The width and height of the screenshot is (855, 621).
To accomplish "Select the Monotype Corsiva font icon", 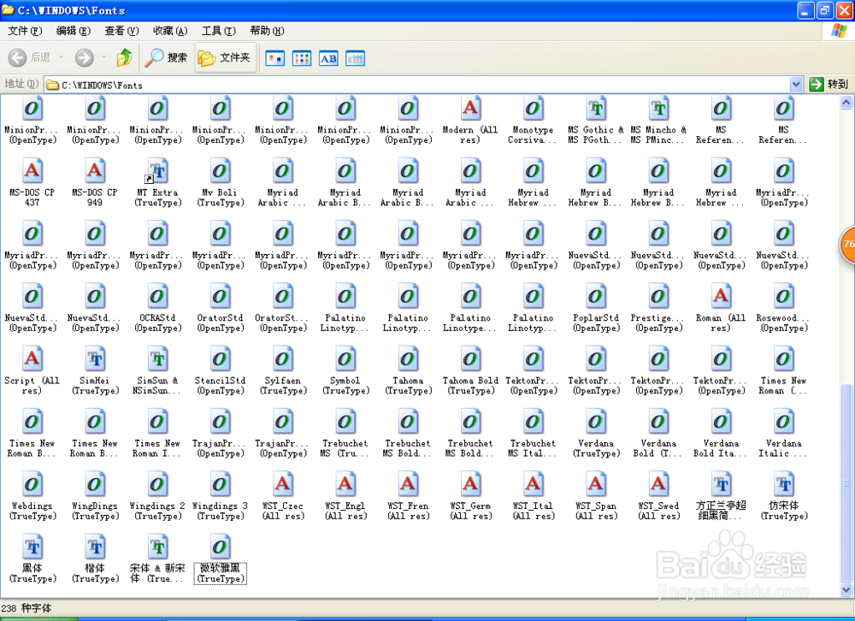I will click(x=533, y=108).
